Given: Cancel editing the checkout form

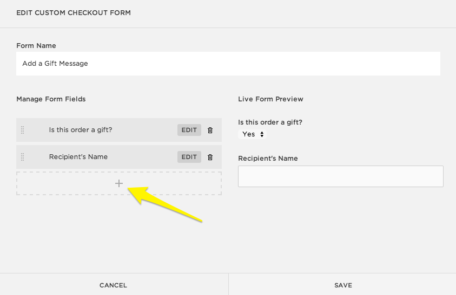Looking at the screenshot, I should pyautogui.click(x=114, y=285).
